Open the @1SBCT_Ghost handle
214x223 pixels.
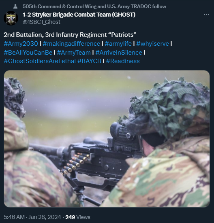tap(41, 22)
